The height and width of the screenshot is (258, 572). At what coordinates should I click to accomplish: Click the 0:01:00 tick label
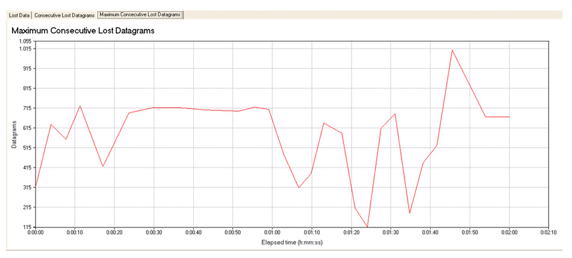(x=272, y=233)
